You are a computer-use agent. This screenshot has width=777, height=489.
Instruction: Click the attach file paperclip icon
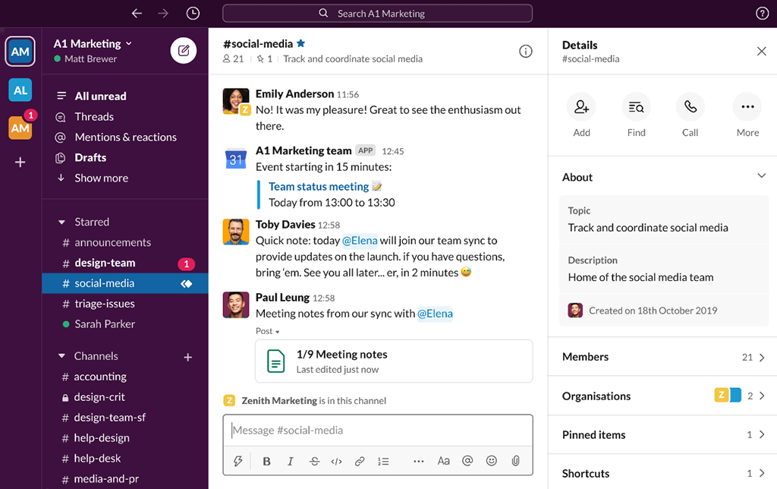tap(516, 461)
